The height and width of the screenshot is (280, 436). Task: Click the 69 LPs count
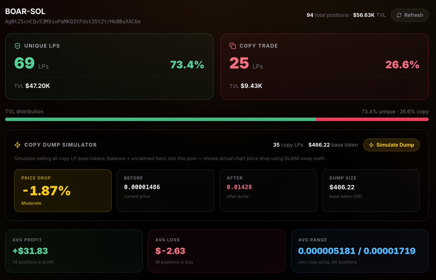[x=31, y=63]
